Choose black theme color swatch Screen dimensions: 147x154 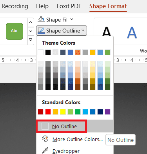tap(48, 52)
